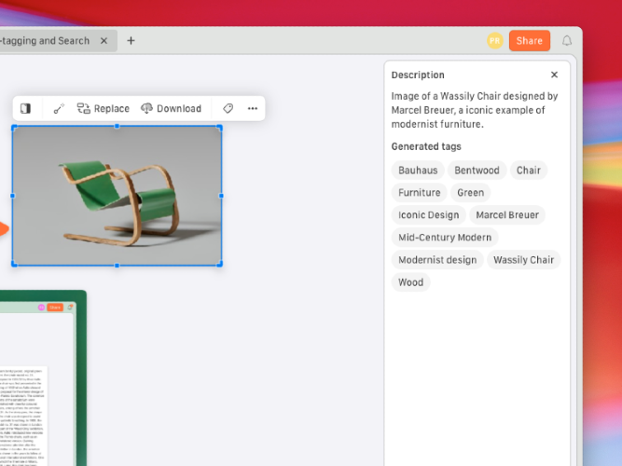Close the tagging and Search tab

[104, 40]
